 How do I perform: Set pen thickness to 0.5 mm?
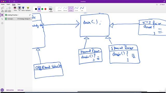[71, 9]
